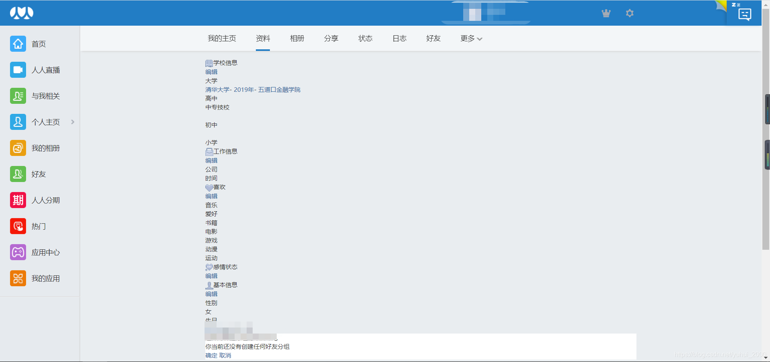Click the 你当前还没有创建任何好友分组 message

click(247, 347)
